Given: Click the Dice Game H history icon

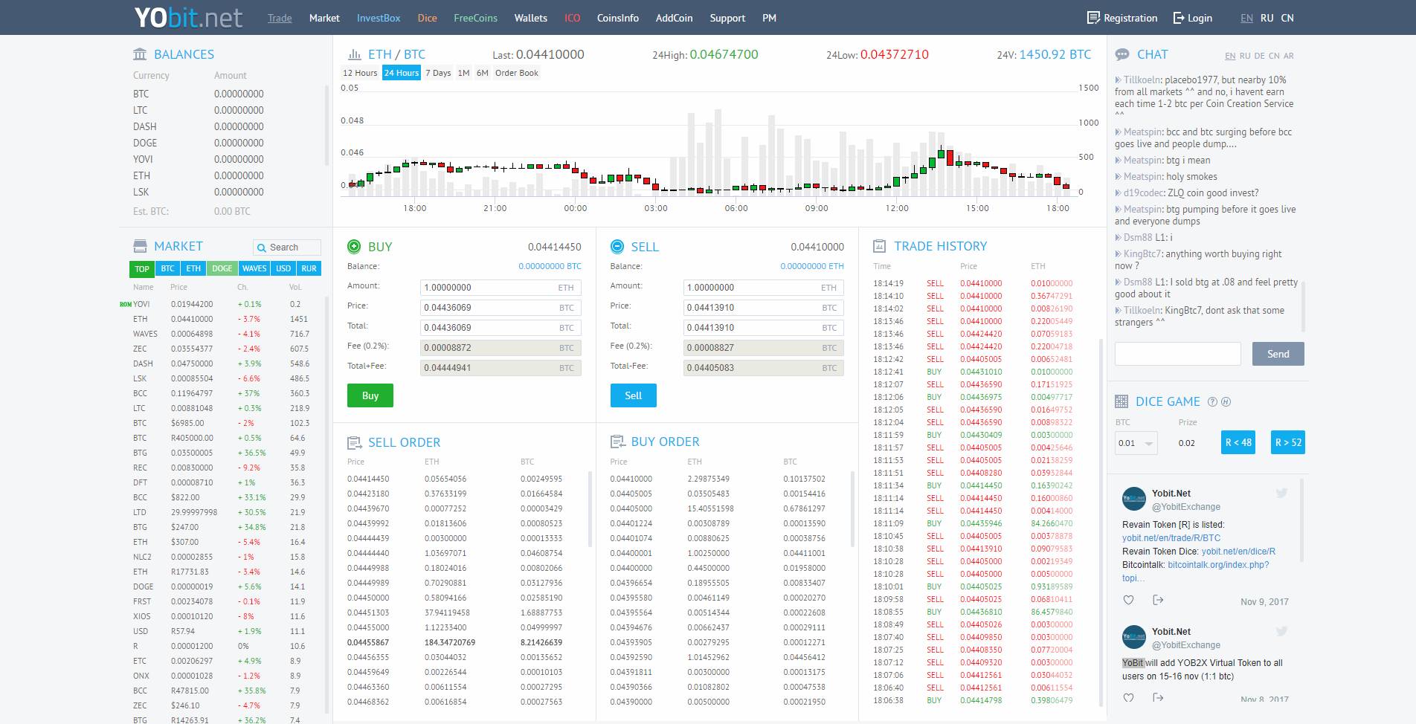Looking at the screenshot, I should [x=1226, y=401].
